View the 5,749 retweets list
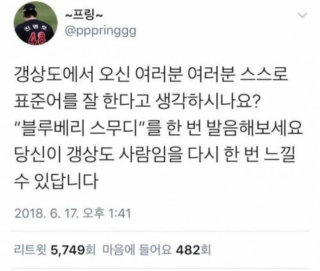Viewport: 320px width, 271px height. [x=67, y=250]
